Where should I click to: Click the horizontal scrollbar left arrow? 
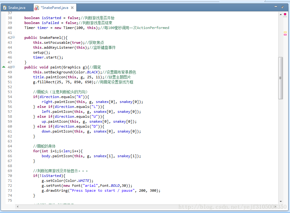click(18, 207)
